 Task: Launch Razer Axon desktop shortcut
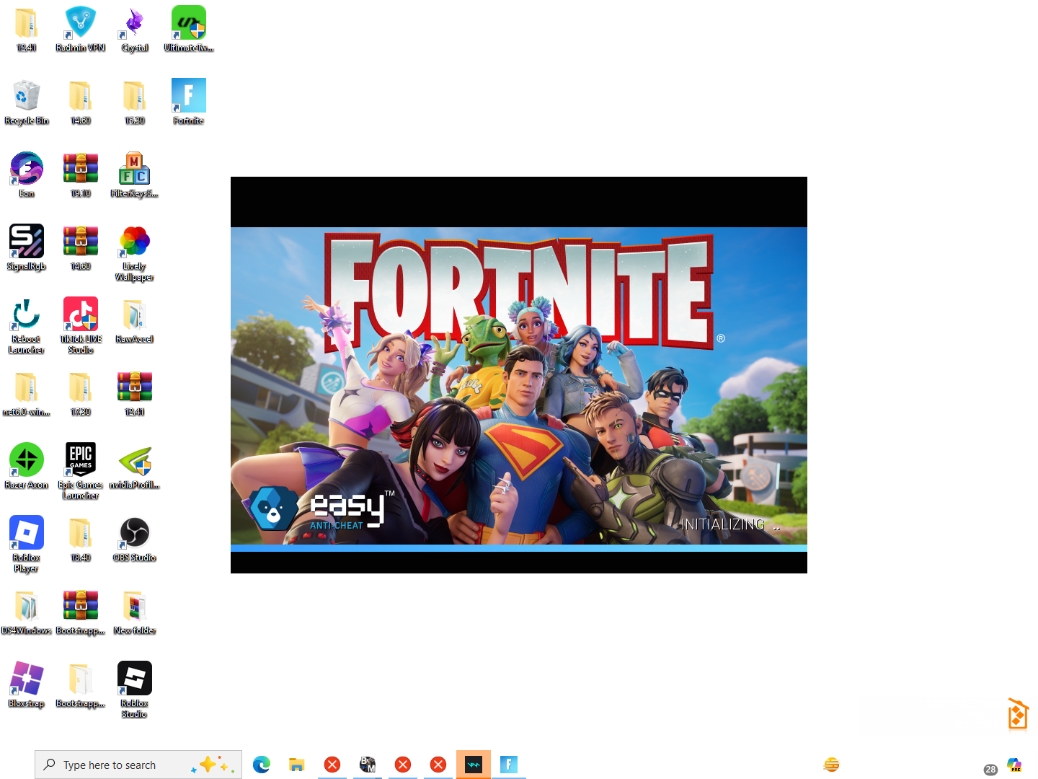[x=27, y=466]
